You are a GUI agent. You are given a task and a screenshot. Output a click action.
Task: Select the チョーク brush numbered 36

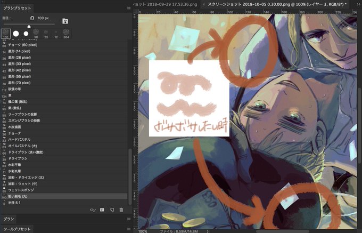click(x=64, y=133)
